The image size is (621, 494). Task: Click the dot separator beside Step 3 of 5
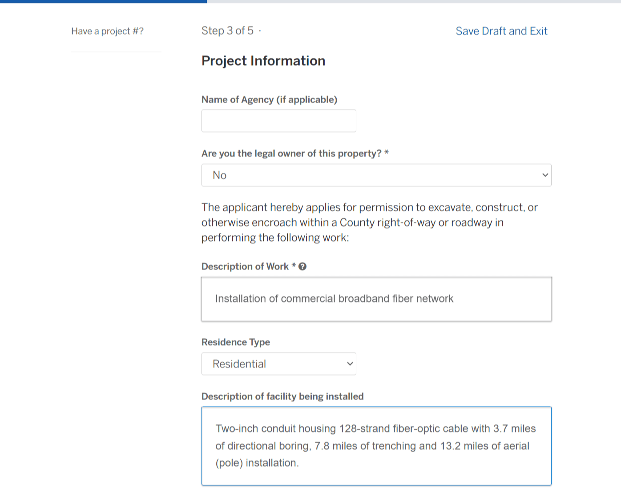[260, 31]
